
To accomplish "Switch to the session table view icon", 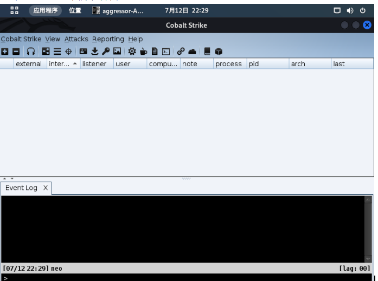I will click(x=57, y=52).
